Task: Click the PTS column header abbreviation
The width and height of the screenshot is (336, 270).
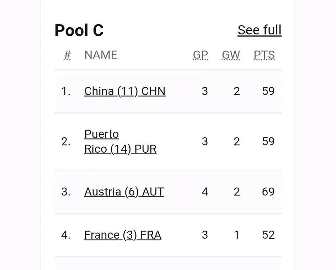Action: (x=264, y=55)
